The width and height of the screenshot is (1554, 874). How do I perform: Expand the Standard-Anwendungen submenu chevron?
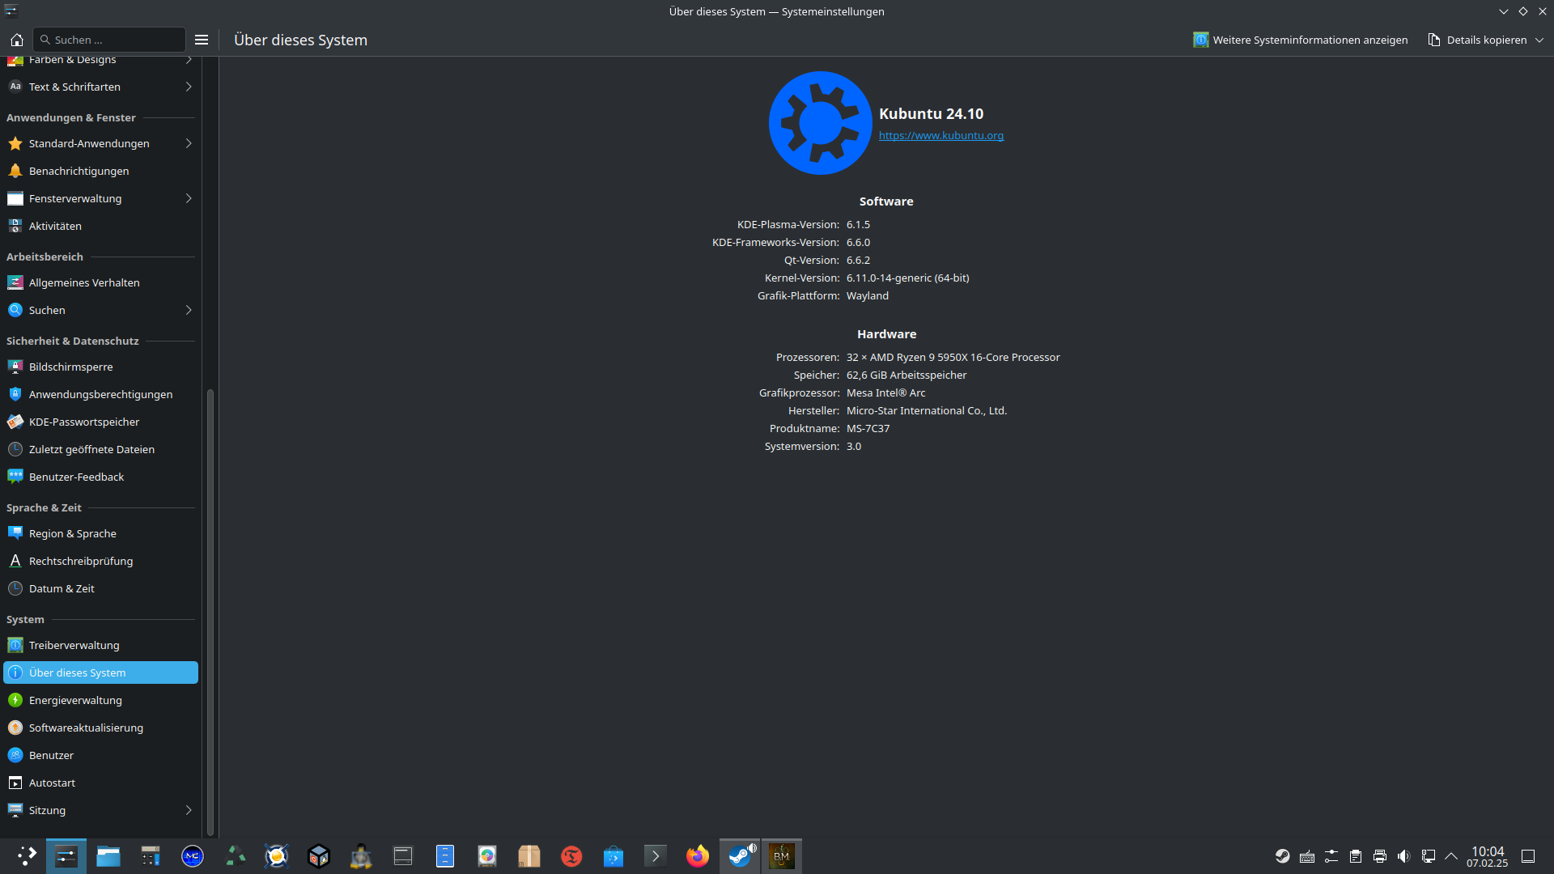[189, 143]
